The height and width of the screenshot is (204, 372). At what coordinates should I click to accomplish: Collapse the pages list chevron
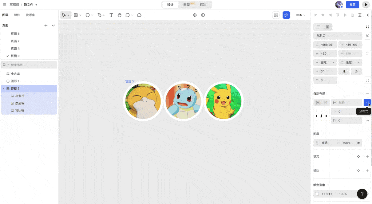pos(53,25)
